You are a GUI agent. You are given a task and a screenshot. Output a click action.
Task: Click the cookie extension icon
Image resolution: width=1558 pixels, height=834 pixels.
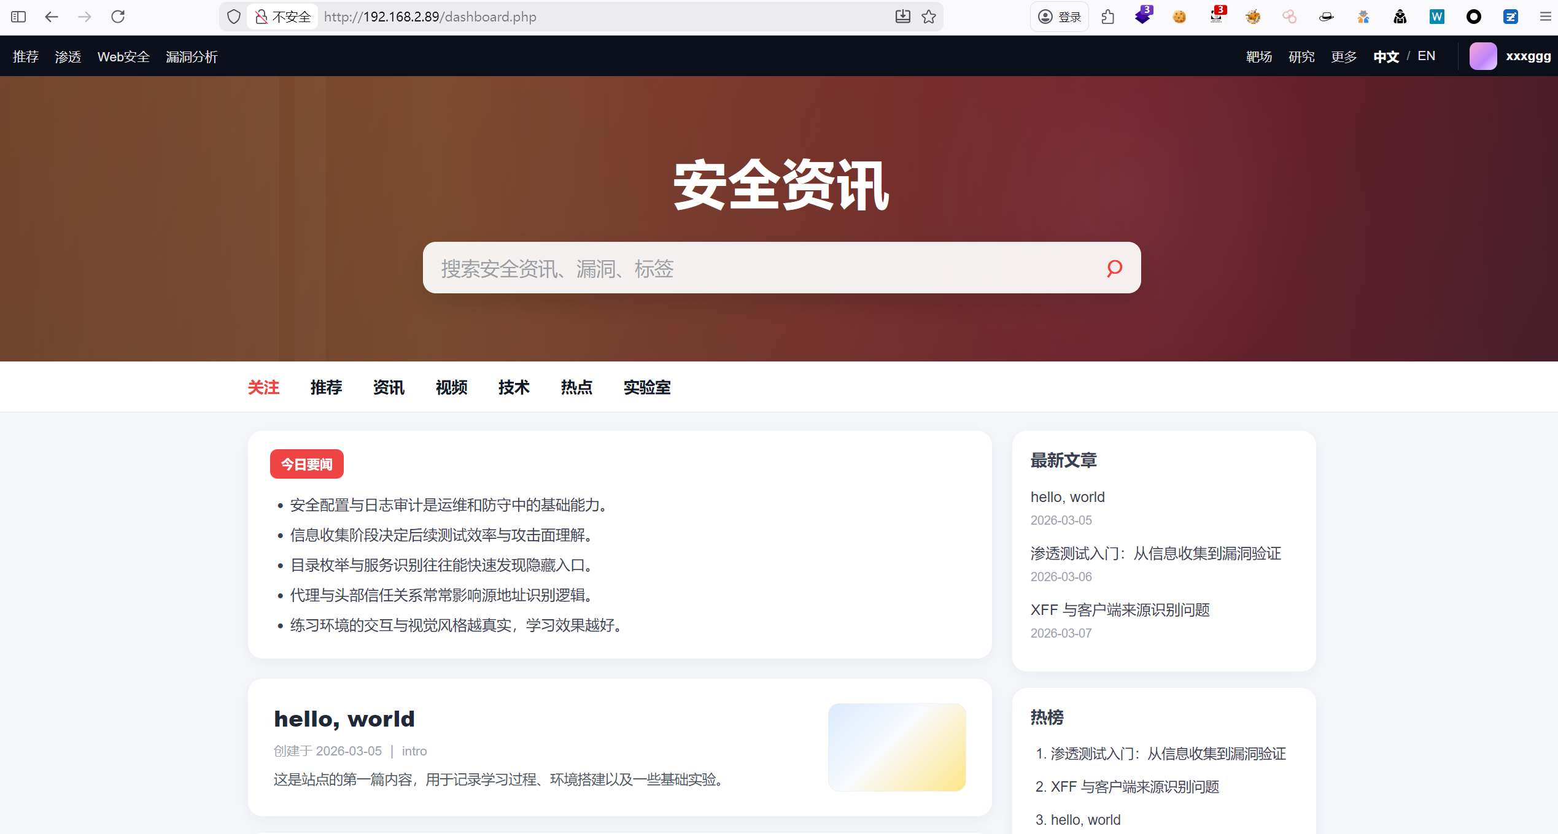click(x=1179, y=17)
